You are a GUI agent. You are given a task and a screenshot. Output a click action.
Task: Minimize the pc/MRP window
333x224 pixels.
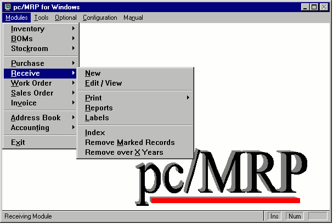click(x=305, y=7)
